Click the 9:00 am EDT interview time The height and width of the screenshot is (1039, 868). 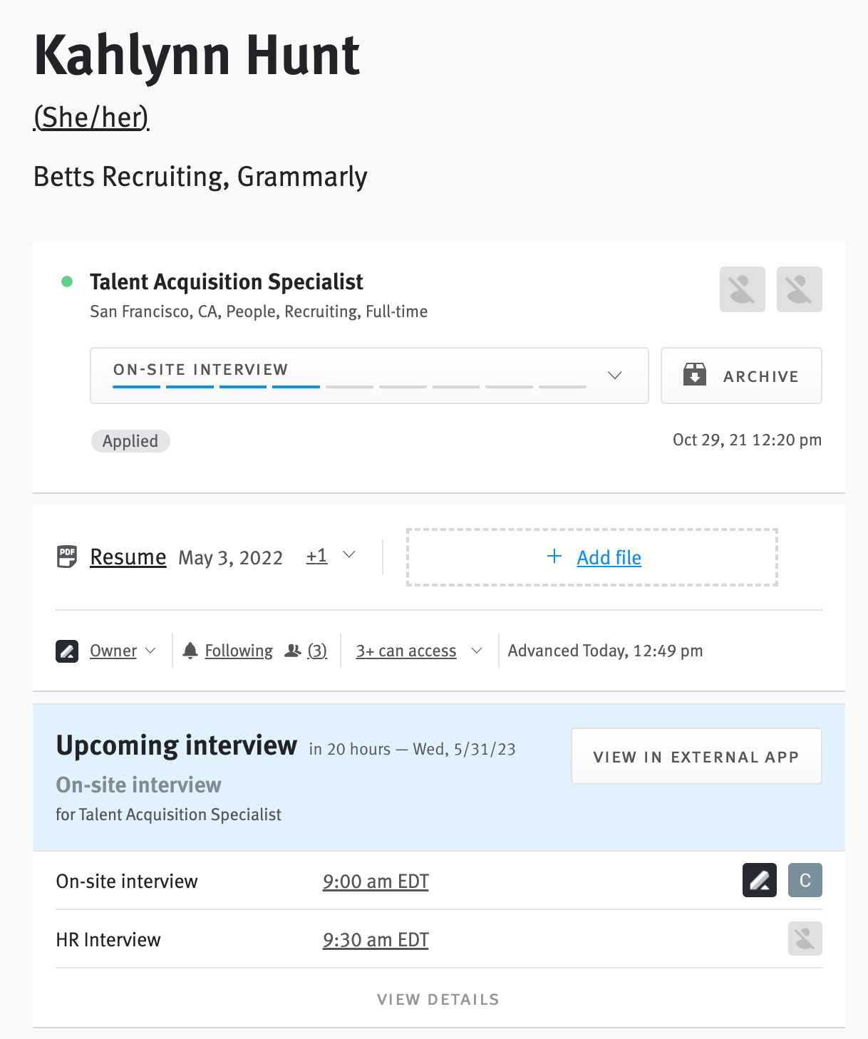[x=376, y=882]
